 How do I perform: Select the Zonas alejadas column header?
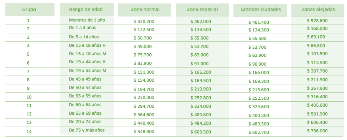click(318, 10)
